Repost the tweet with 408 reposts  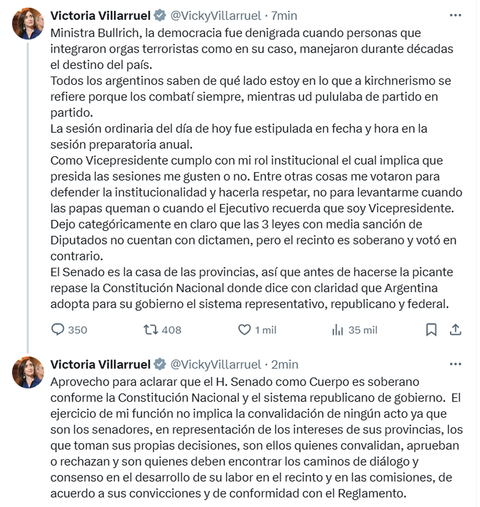pos(150,330)
